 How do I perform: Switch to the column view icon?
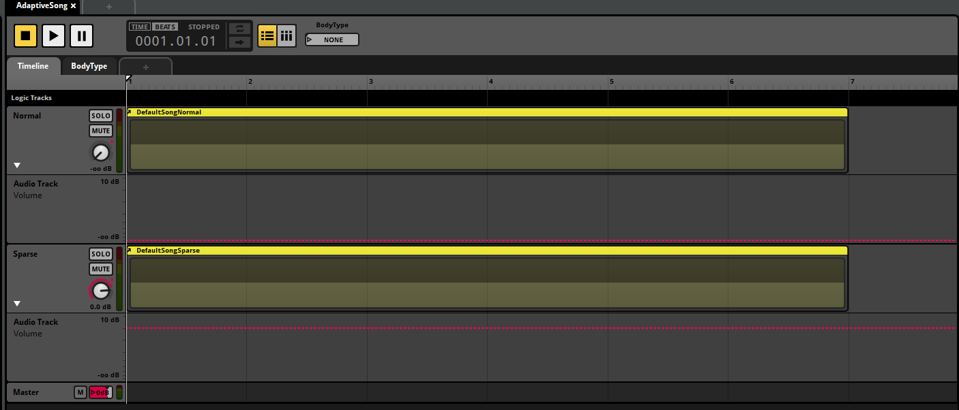tap(286, 36)
